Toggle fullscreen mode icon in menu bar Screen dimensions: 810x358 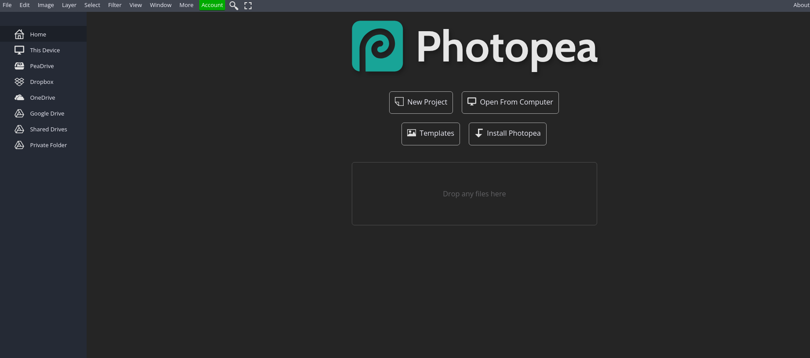click(x=248, y=6)
